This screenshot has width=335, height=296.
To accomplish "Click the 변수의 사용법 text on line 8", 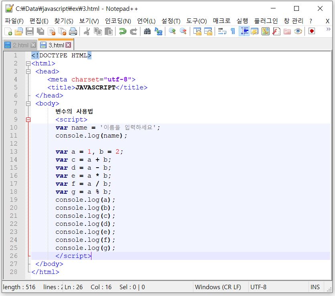I will point(74,111).
